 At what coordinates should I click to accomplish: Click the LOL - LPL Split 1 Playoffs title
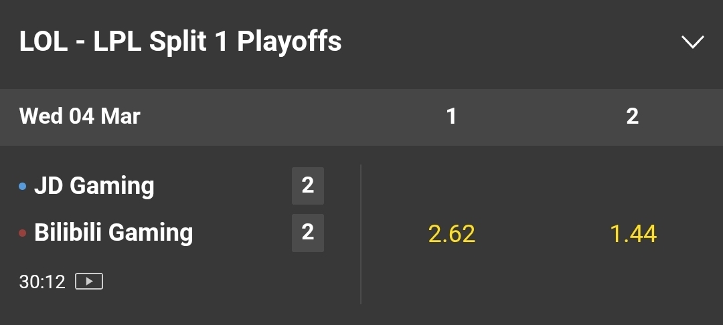[x=180, y=42]
